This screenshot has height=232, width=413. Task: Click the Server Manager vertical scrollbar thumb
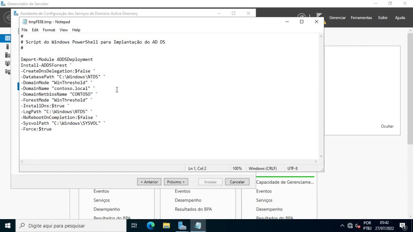(x=410, y=88)
